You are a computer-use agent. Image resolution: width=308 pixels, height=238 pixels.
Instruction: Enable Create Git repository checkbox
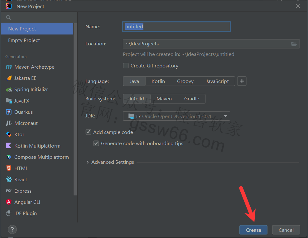[x=126, y=66]
